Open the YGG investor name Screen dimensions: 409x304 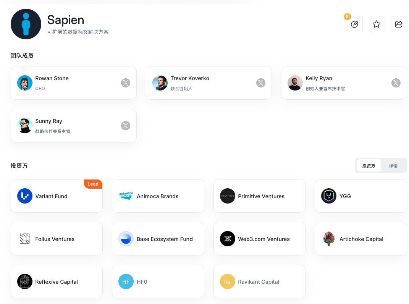[x=345, y=196]
